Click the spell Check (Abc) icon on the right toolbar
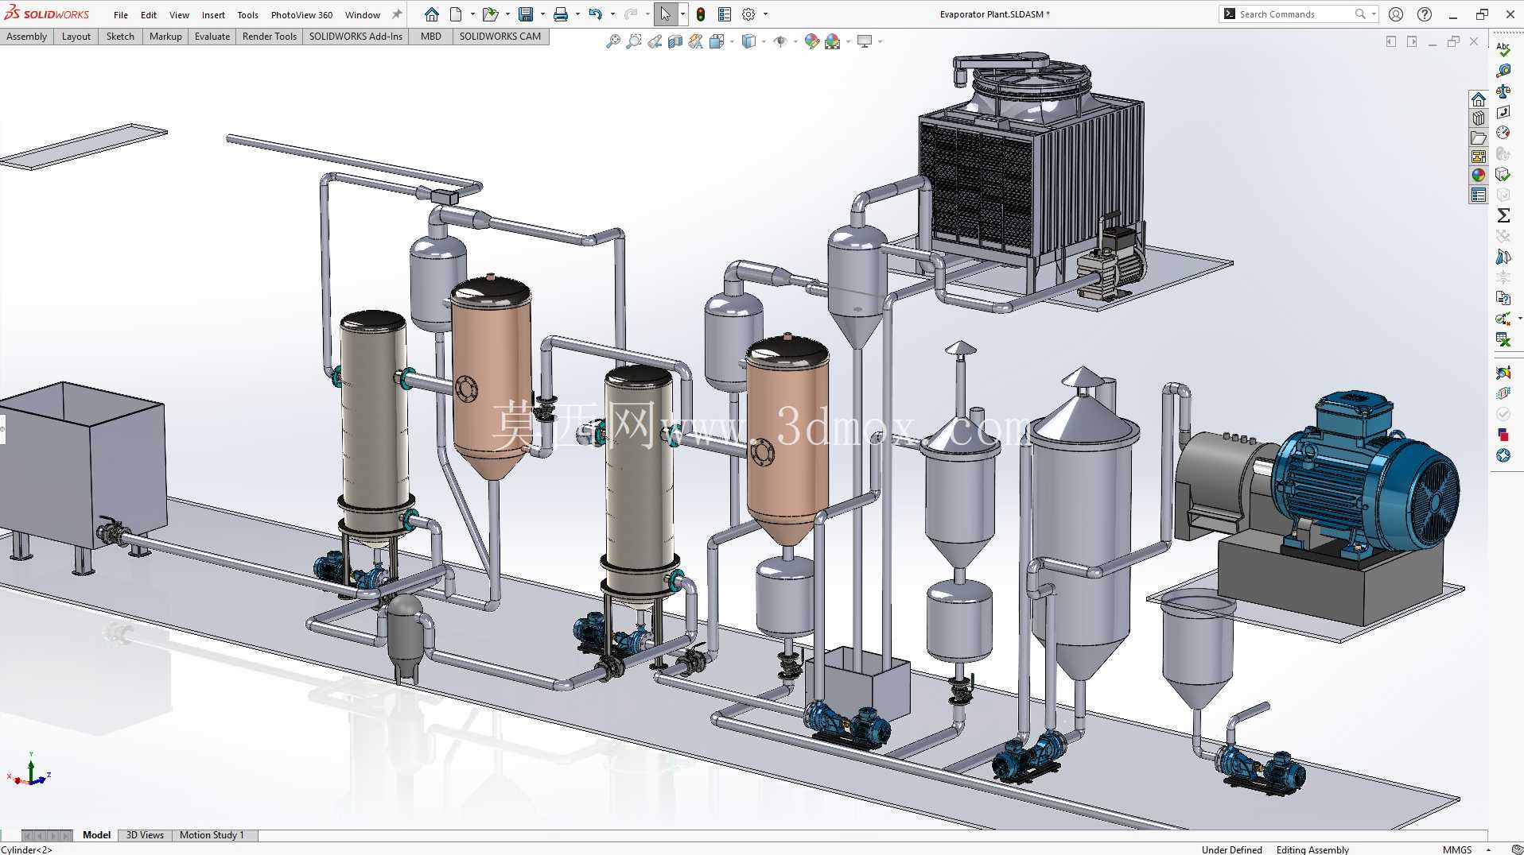The width and height of the screenshot is (1524, 855). (x=1503, y=49)
